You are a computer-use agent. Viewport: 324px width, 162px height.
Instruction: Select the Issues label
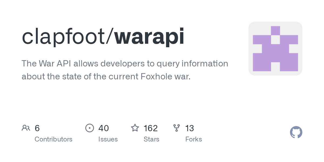108,139
